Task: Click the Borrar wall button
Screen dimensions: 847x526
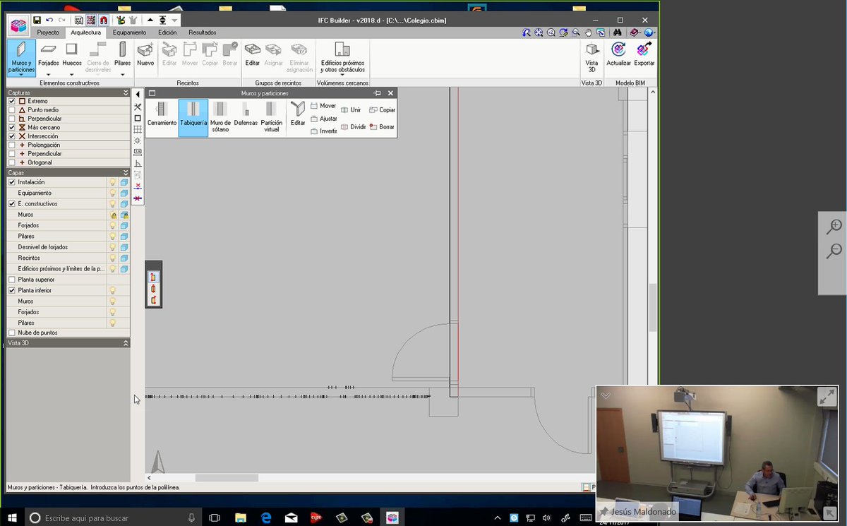Action: [382, 127]
